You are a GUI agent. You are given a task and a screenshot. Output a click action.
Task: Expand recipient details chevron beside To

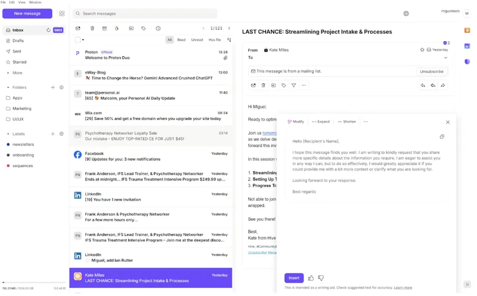coord(445,58)
